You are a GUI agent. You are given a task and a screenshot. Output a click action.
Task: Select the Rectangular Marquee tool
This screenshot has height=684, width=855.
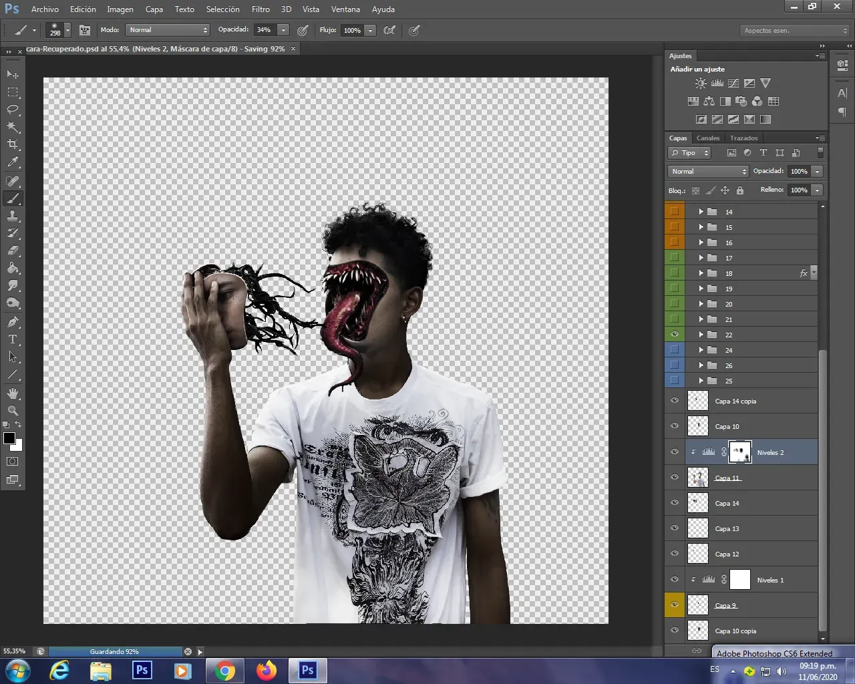coord(13,92)
